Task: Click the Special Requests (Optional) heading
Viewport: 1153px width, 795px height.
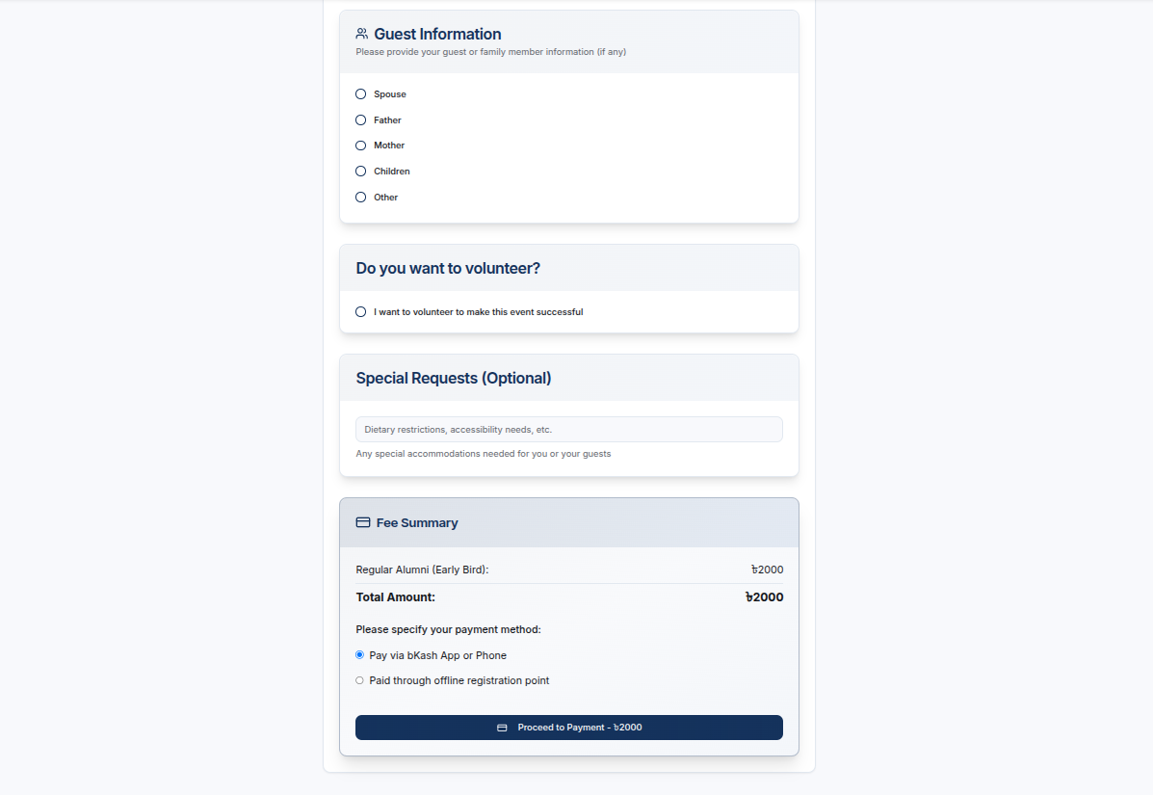Action: click(x=454, y=378)
